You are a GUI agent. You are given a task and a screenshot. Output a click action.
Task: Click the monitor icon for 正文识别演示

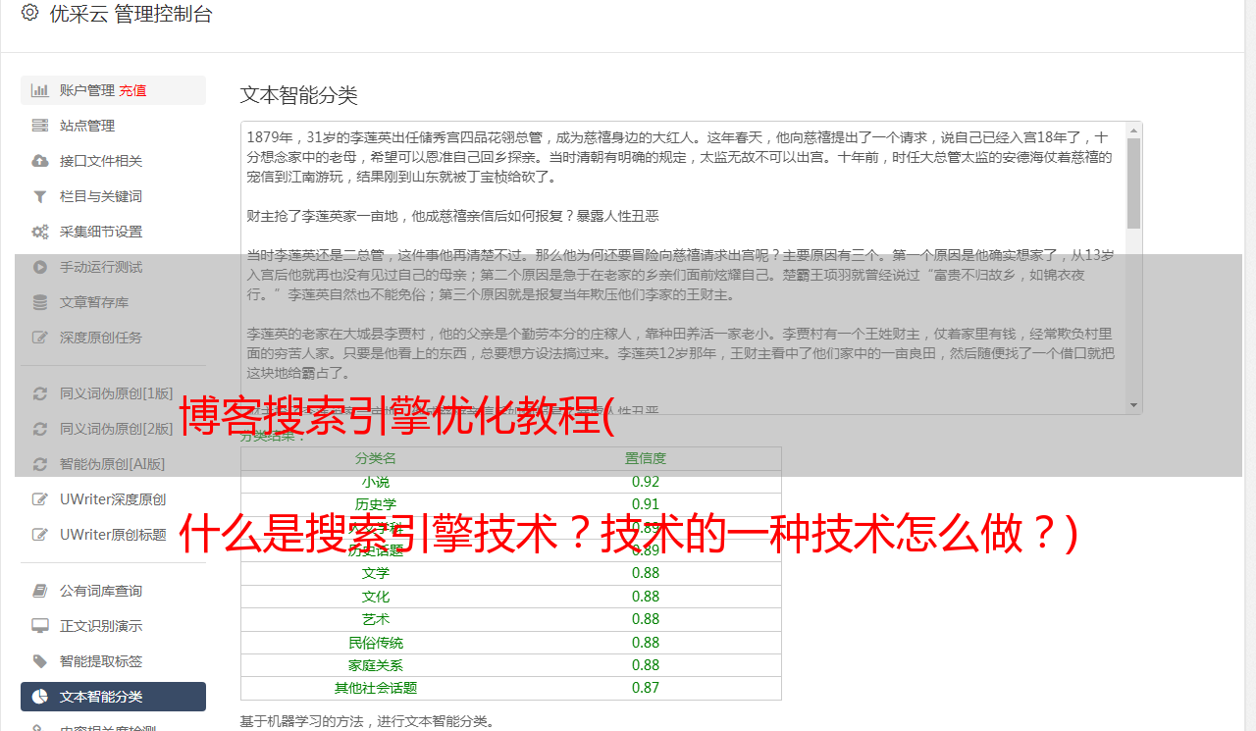(40, 626)
